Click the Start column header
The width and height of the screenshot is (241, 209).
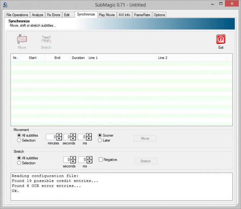click(x=32, y=58)
